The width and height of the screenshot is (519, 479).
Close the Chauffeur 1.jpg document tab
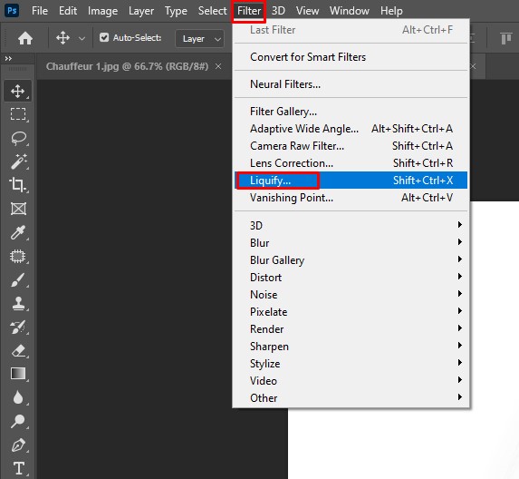click(x=218, y=66)
